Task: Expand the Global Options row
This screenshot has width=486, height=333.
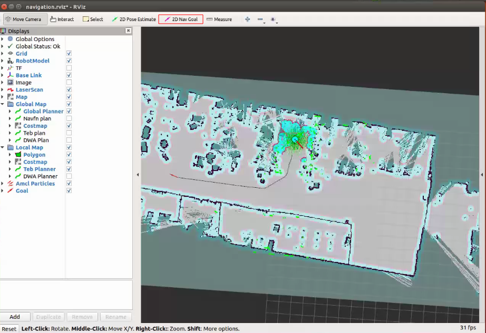Action: click(3, 39)
